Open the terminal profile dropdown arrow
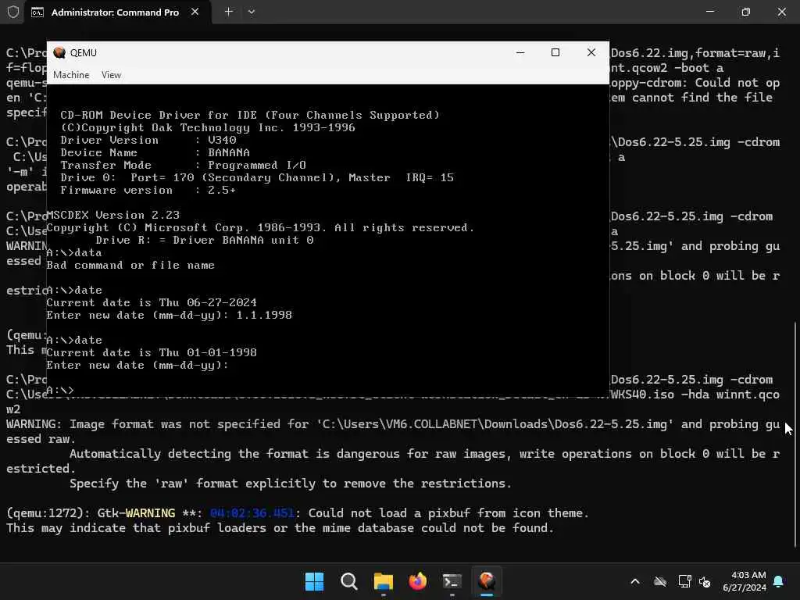Viewport: 800px width, 600px height. click(x=252, y=12)
